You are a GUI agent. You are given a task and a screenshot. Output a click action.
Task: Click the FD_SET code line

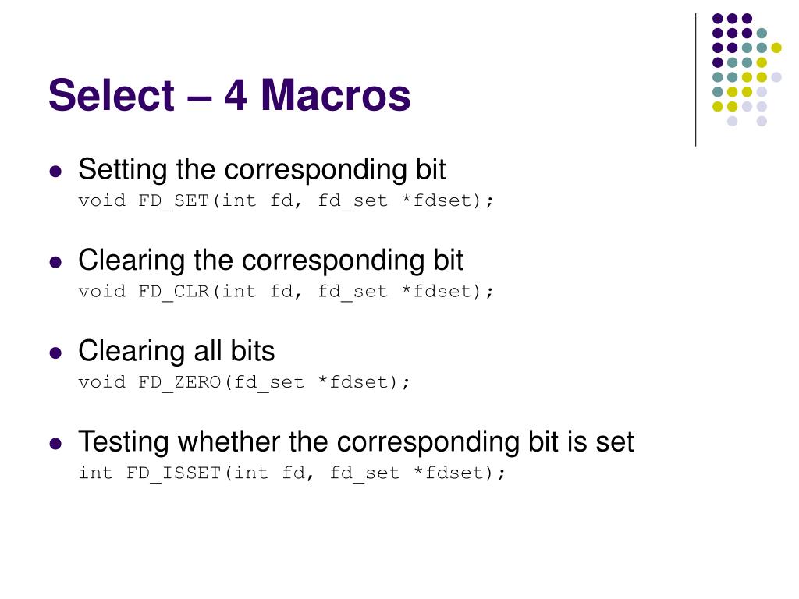(x=286, y=201)
